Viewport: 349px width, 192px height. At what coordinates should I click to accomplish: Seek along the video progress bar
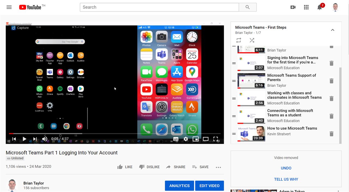[115, 134]
